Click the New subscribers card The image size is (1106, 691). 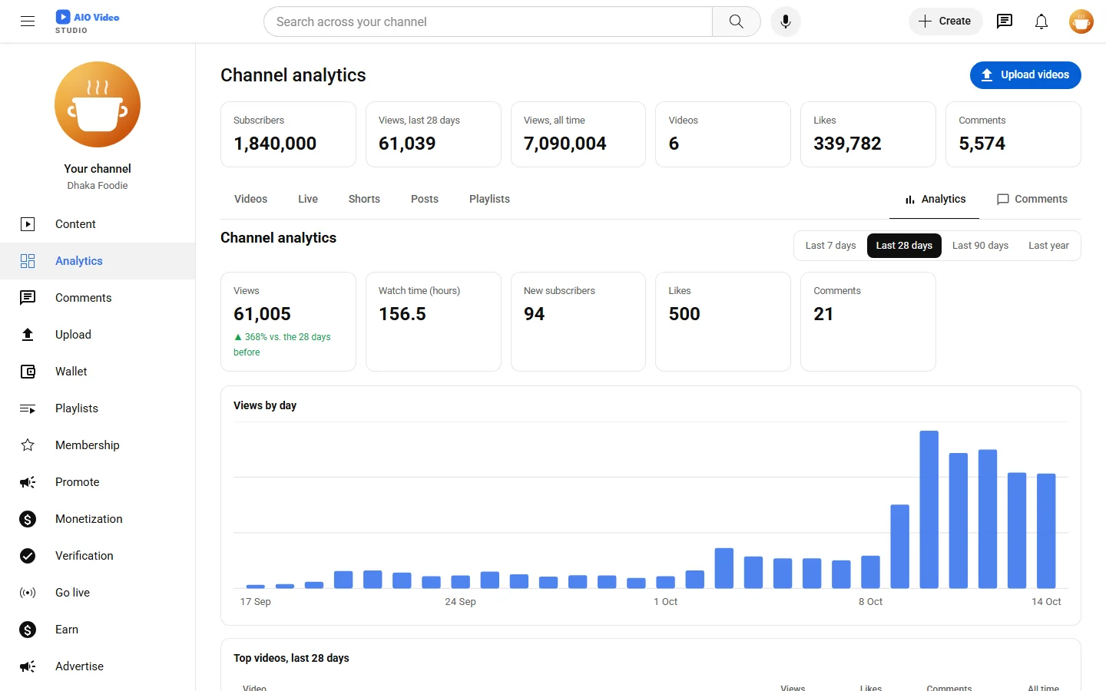[x=578, y=322]
